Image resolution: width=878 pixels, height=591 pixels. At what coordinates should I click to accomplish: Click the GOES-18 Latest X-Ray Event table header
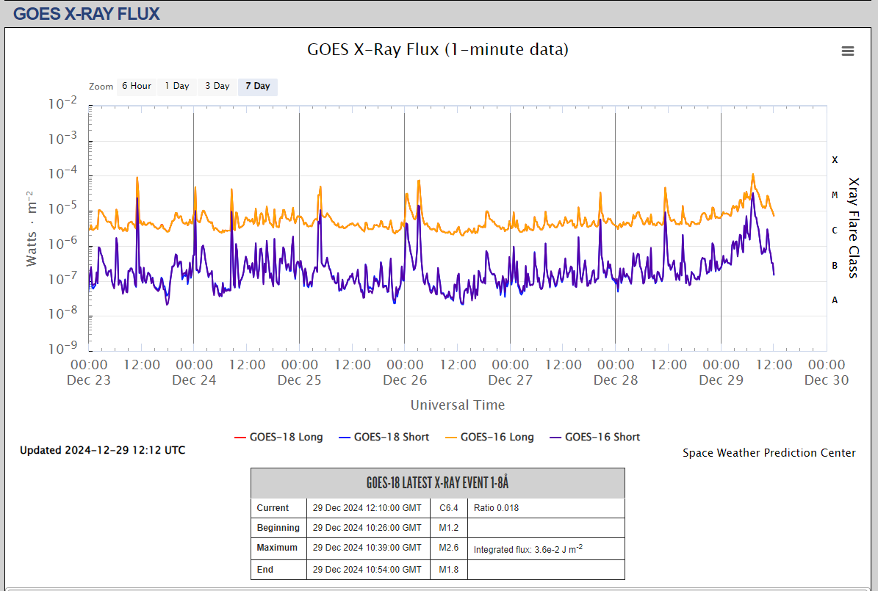[x=437, y=483]
